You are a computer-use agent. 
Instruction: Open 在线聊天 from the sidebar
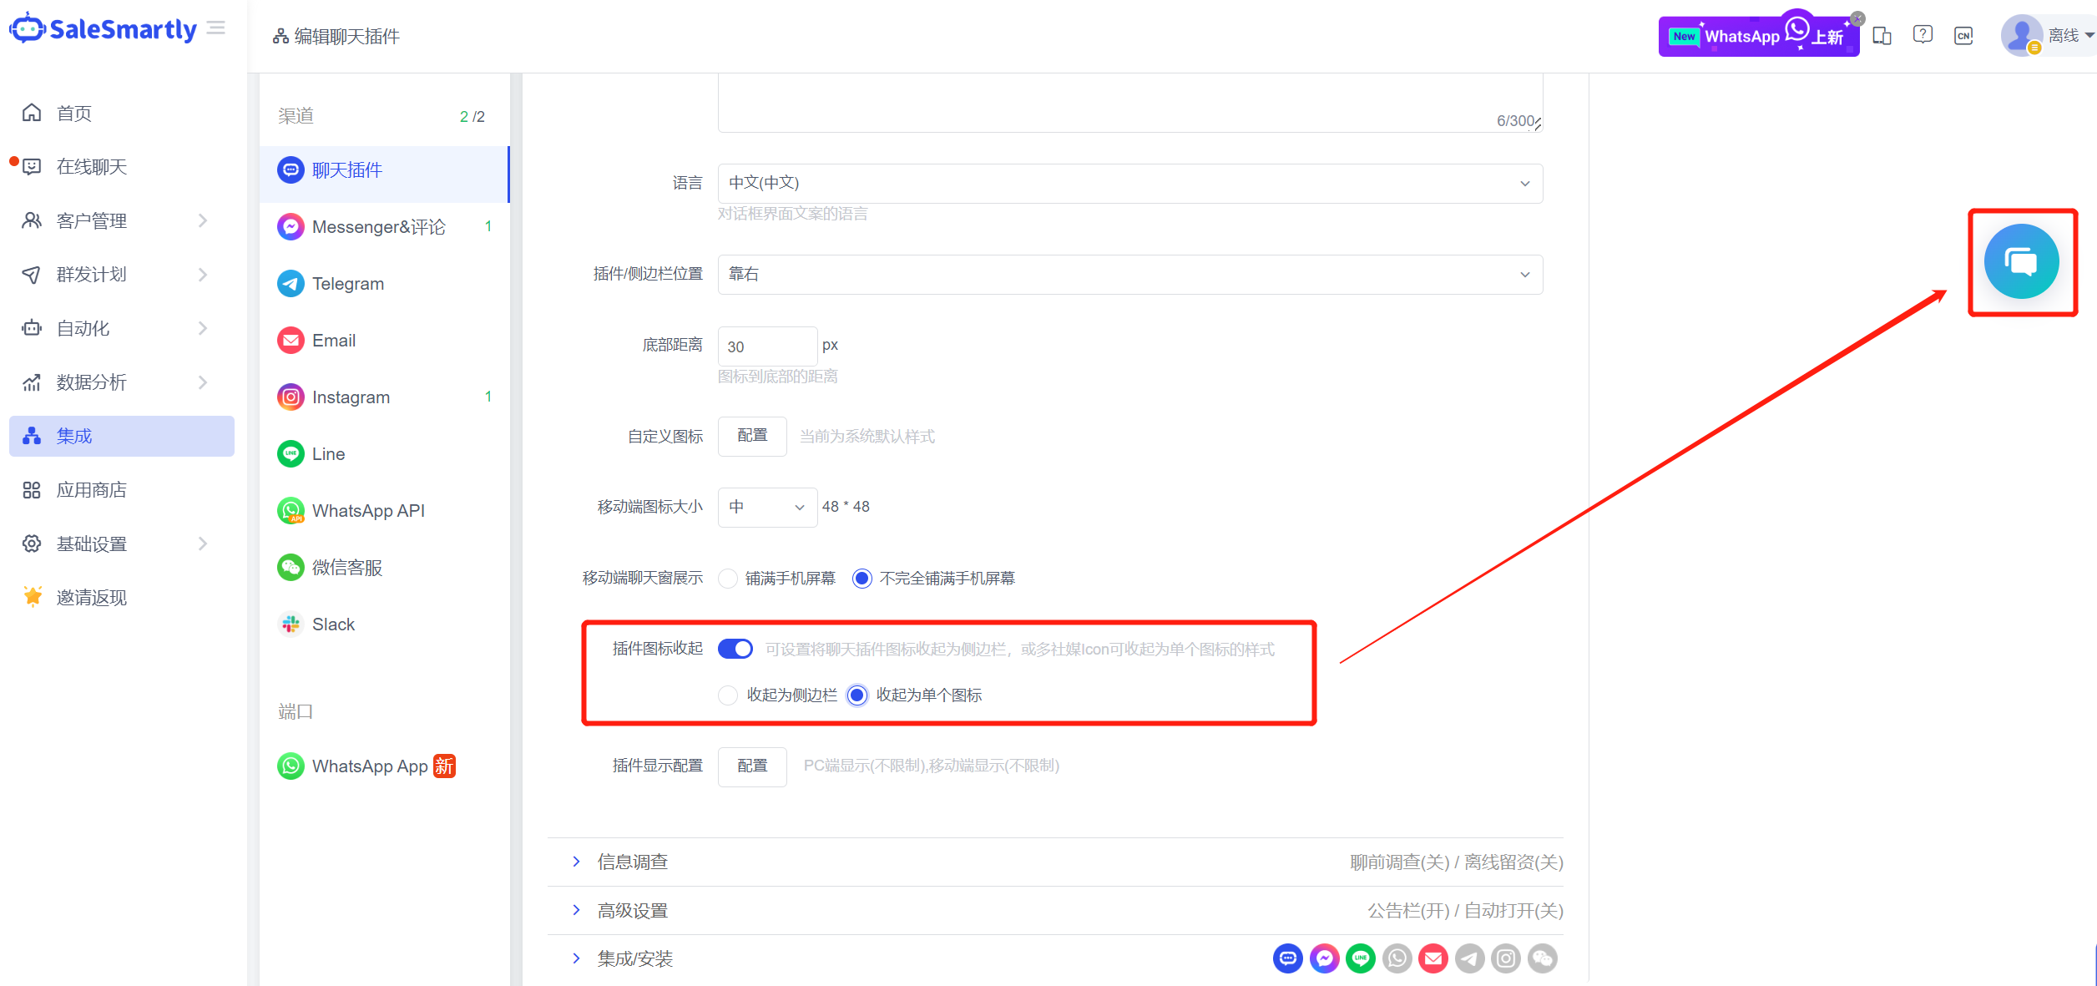point(92,167)
